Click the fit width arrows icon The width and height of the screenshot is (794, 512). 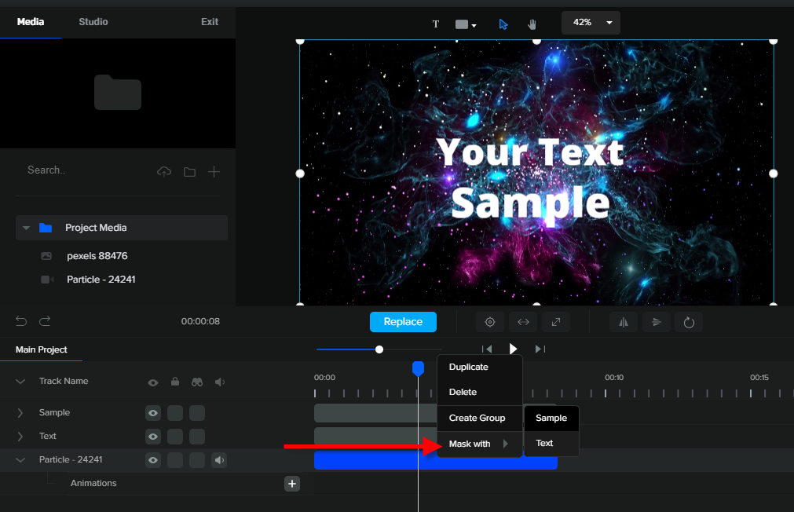click(x=523, y=322)
